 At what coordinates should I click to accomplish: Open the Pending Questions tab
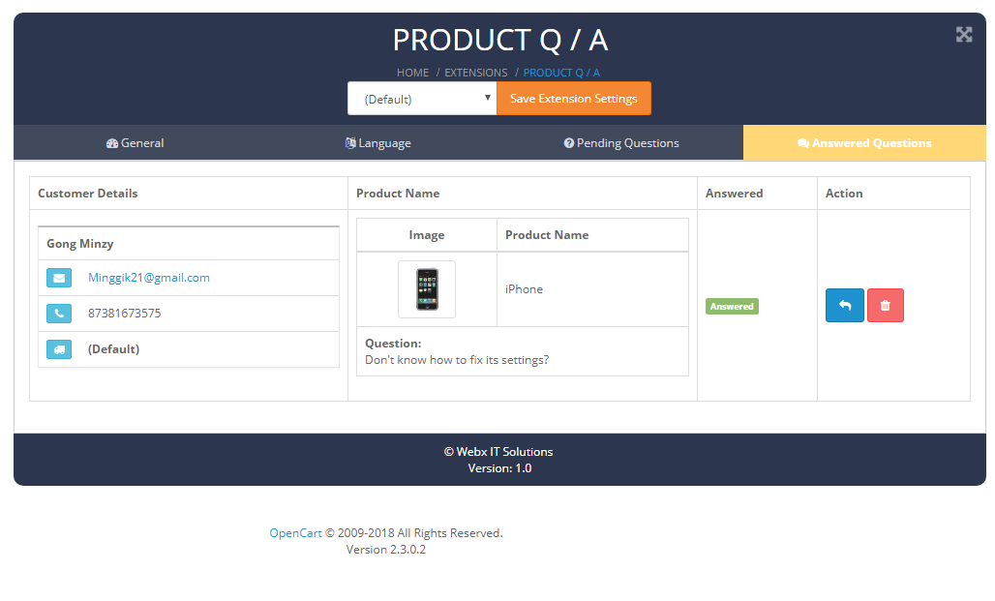[x=621, y=143]
